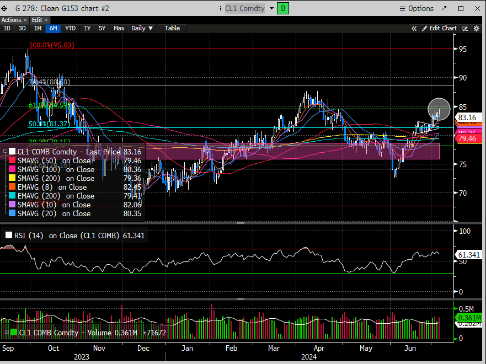Screen dimensions: 486x364
Task: Click the vertical dots security menu icon
Action: click(x=220, y=8)
